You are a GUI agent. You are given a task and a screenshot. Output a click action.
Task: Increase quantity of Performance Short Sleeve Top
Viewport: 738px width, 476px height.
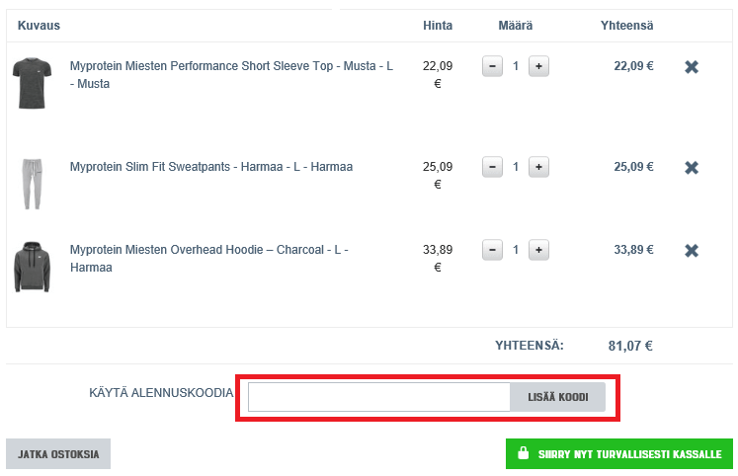tap(538, 66)
